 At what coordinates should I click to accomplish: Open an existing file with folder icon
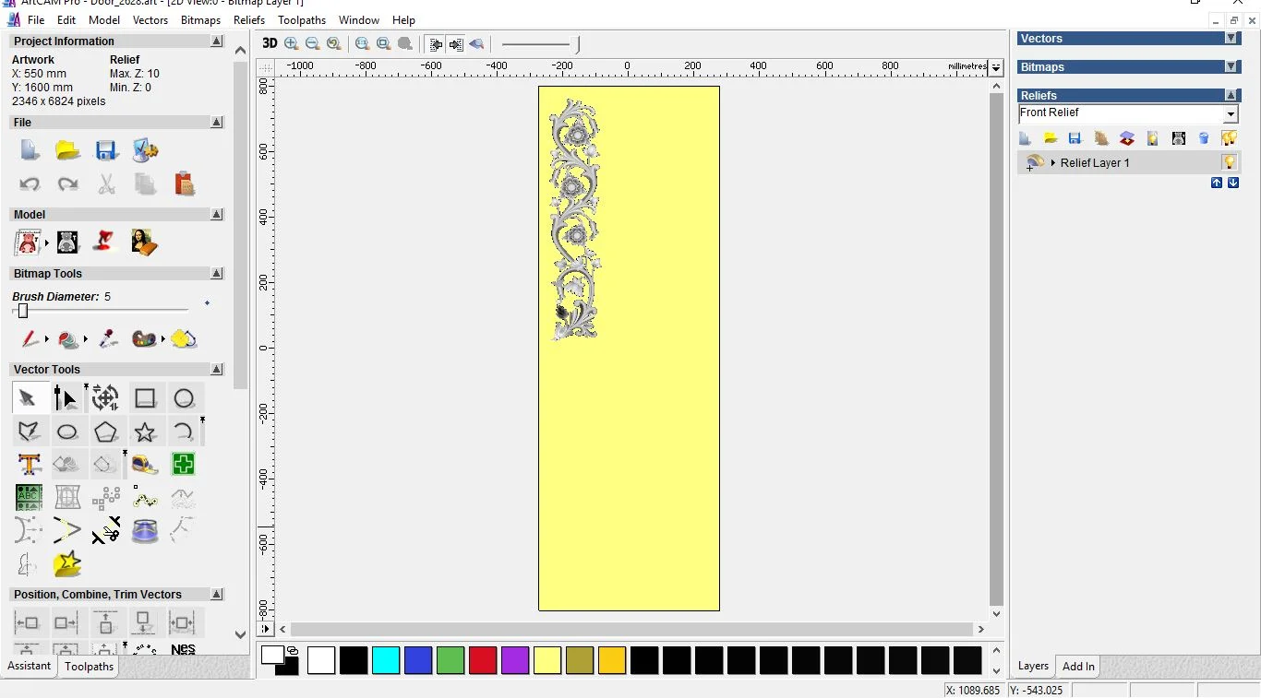tap(67, 150)
